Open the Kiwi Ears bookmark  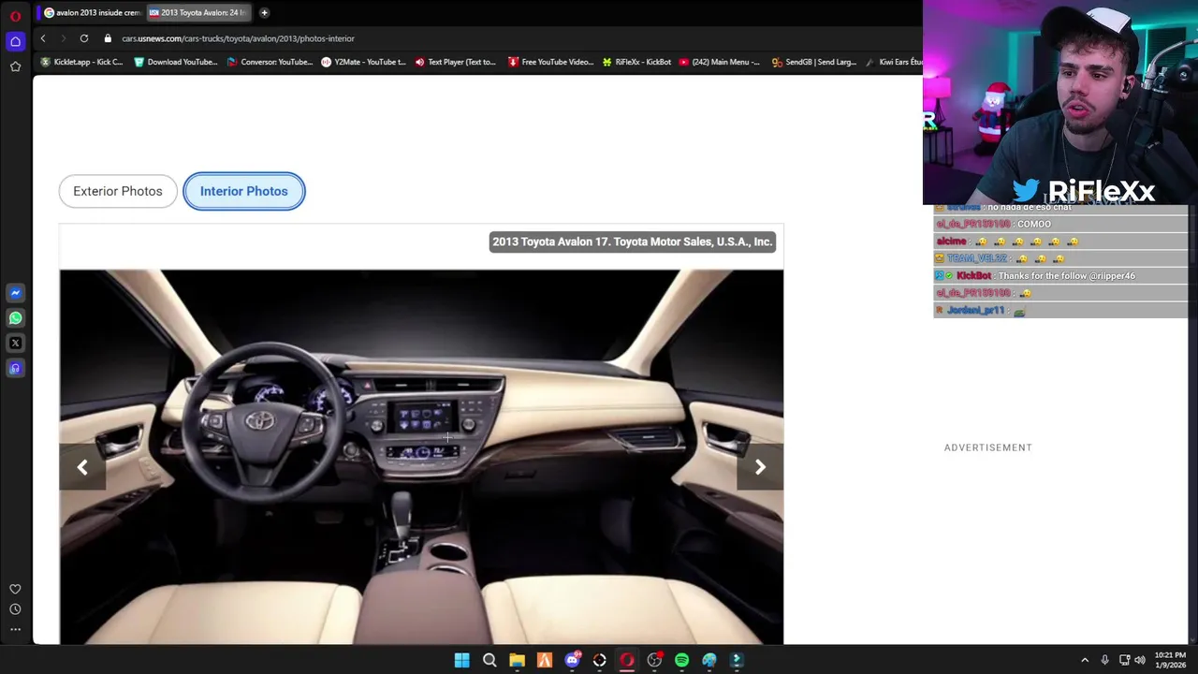894,62
